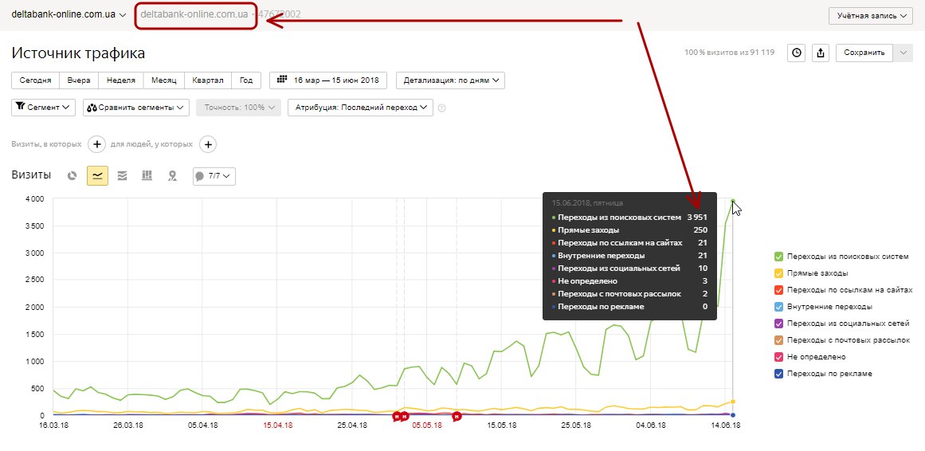Click the 14.06.18 x-axis date label
Viewport: 925px width, 451px height.
click(726, 425)
